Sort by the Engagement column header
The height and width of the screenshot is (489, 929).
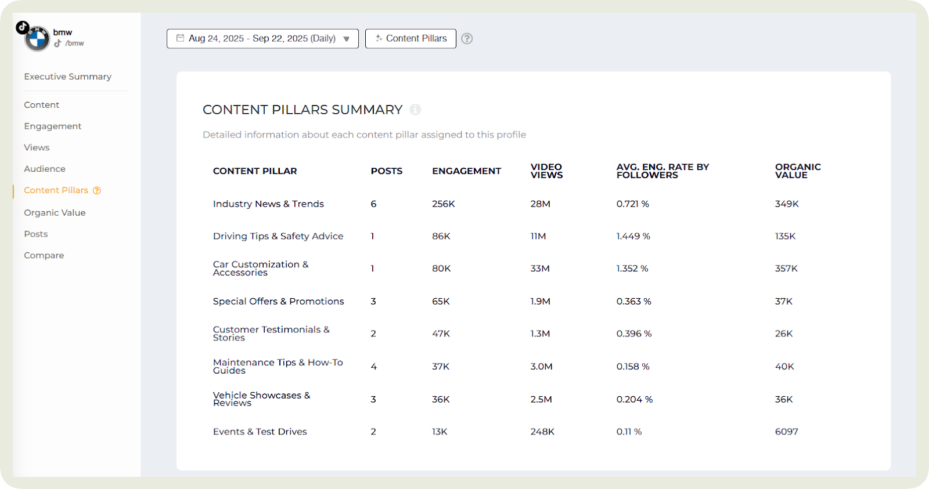pyautogui.click(x=466, y=171)
